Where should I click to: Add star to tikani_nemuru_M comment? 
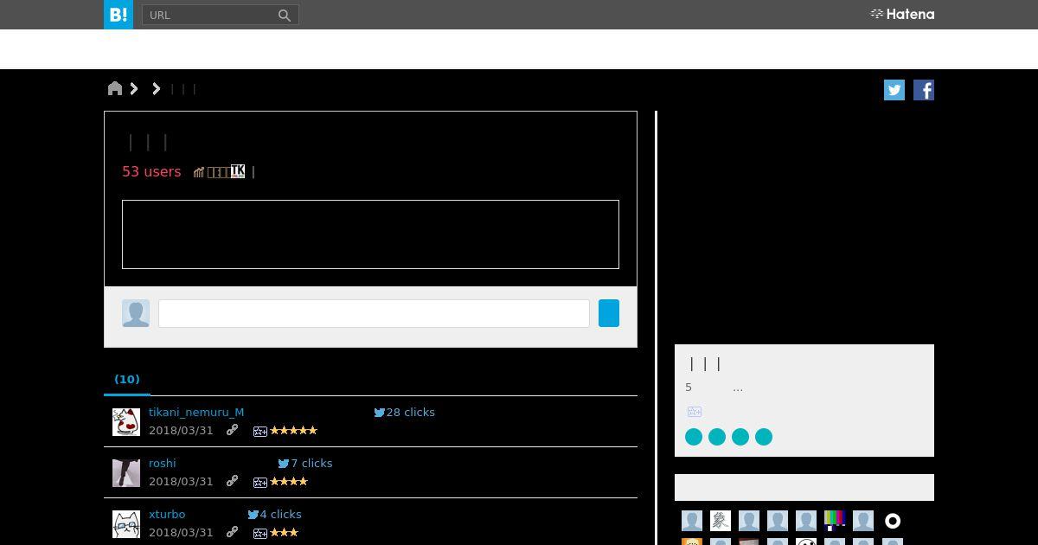point(259,431)
